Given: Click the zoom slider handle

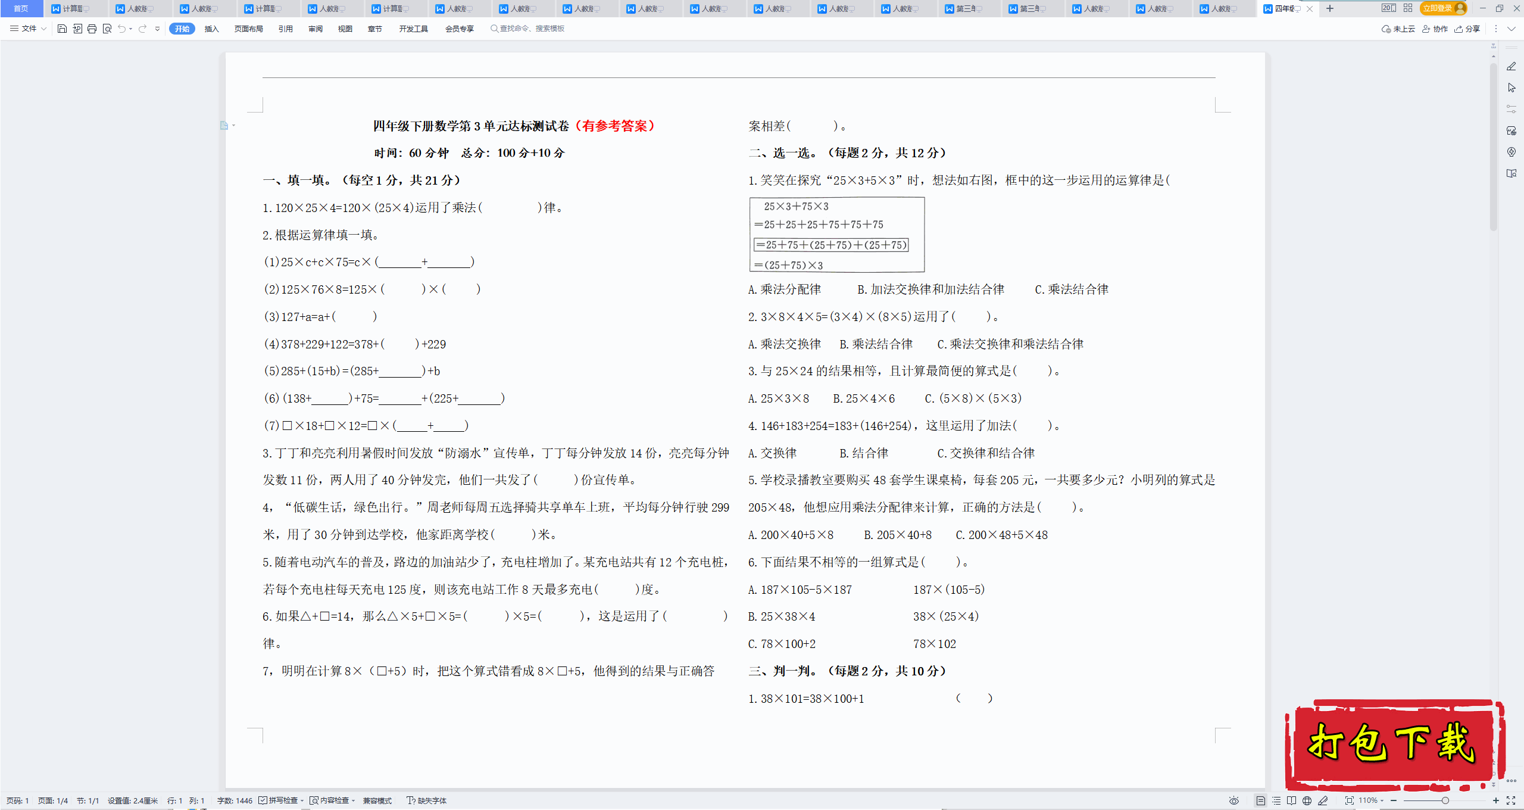Looking at the screenshot, I should 1445,800.
